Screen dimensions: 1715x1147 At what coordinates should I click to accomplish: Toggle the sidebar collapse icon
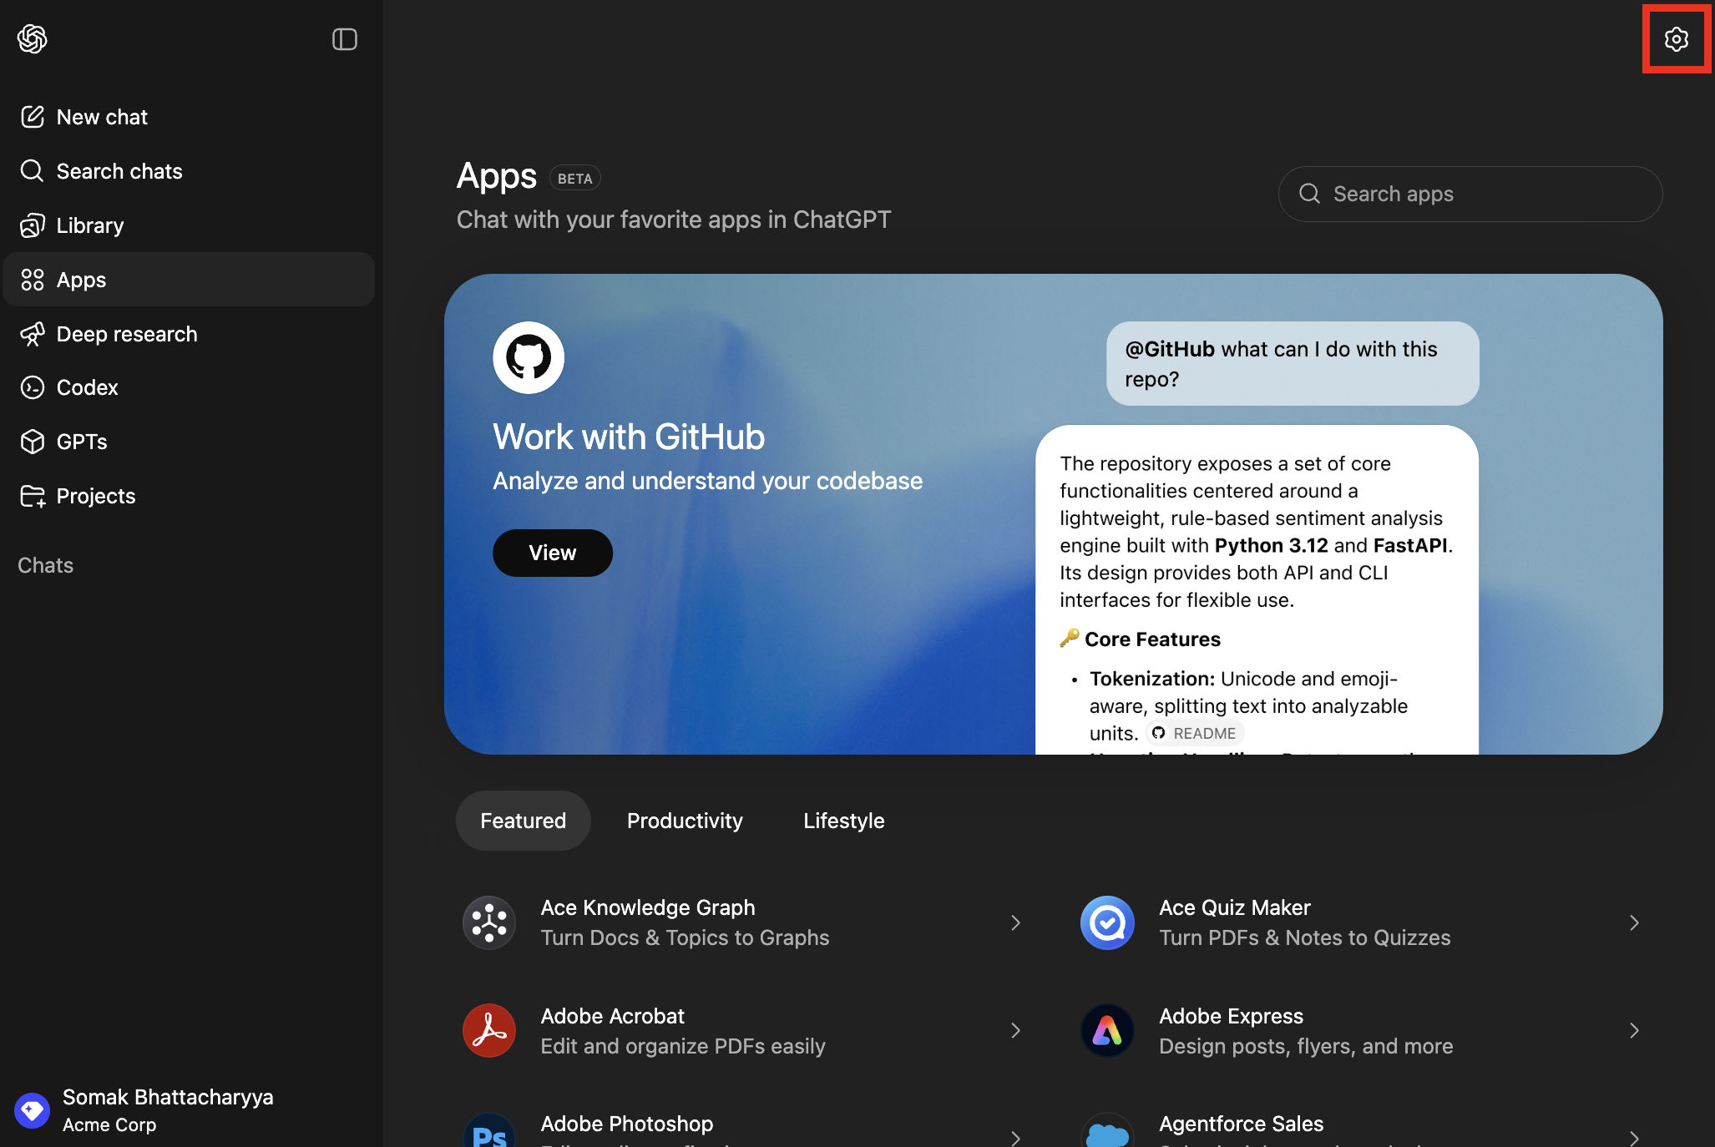pyautogui.click(x=344, y=39)
